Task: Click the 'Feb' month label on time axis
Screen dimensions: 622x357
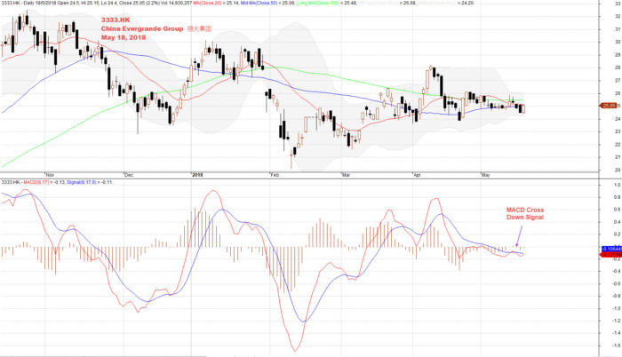Action: pyautogui.click(x=275, y=175)
